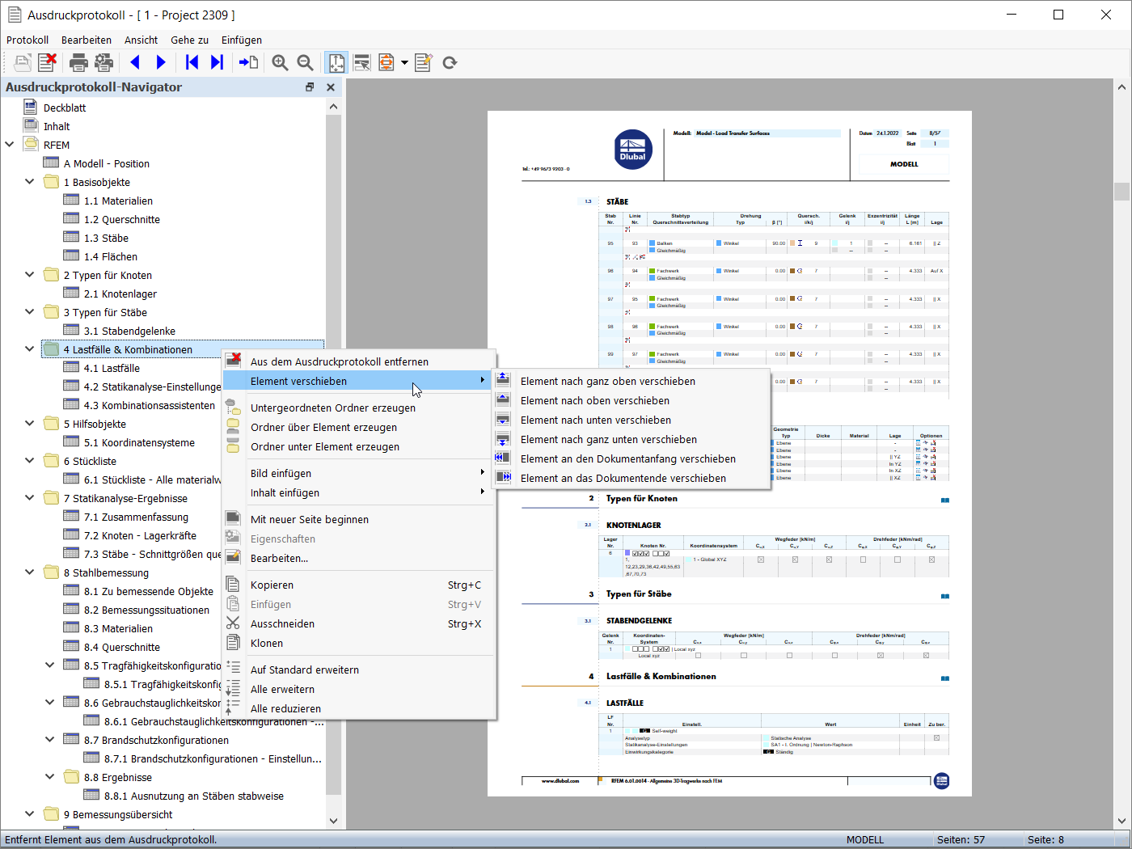Screen dimensions: 1132x849
Task: Click the zoom in magnifier icon
Action: pos(280,62)
